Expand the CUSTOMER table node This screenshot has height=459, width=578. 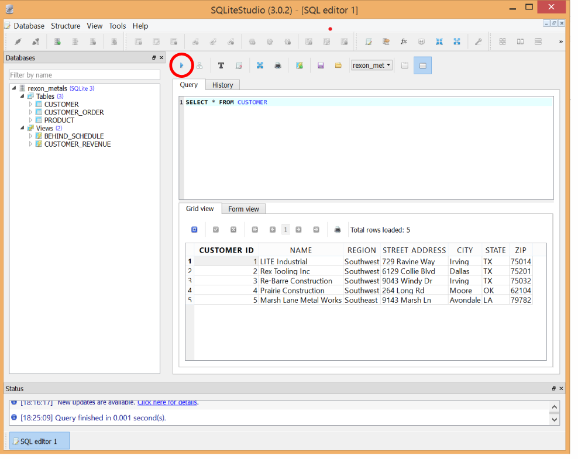(31, 105)
